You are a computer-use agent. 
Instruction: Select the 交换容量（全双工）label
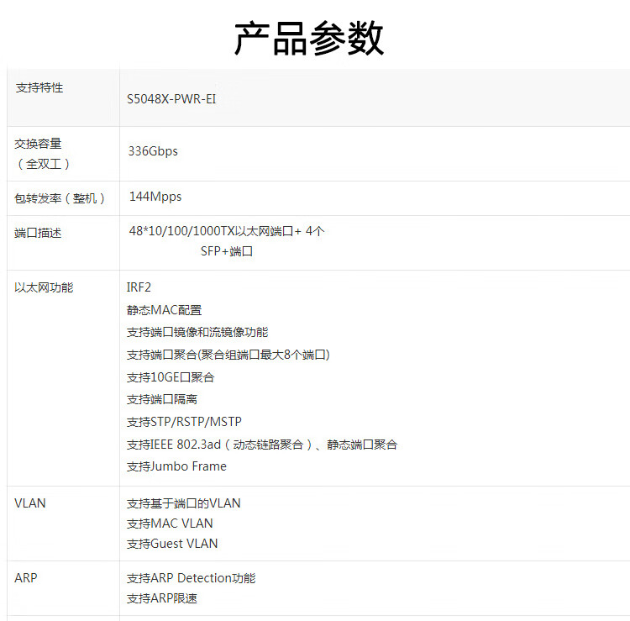click(x=43, y=154)
